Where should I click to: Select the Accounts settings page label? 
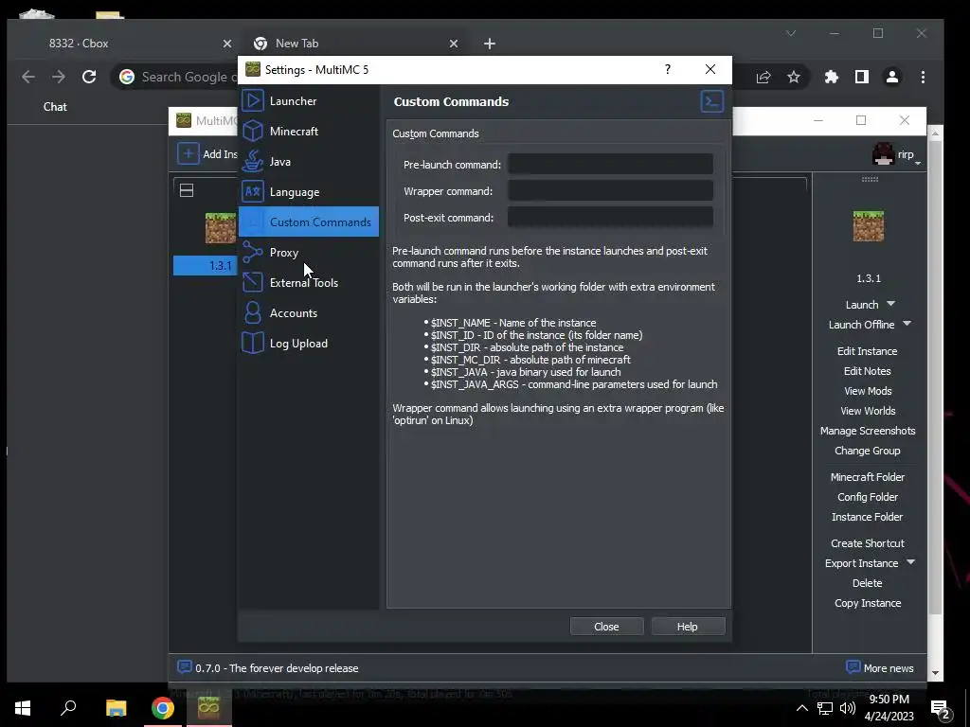coord(294,312)
